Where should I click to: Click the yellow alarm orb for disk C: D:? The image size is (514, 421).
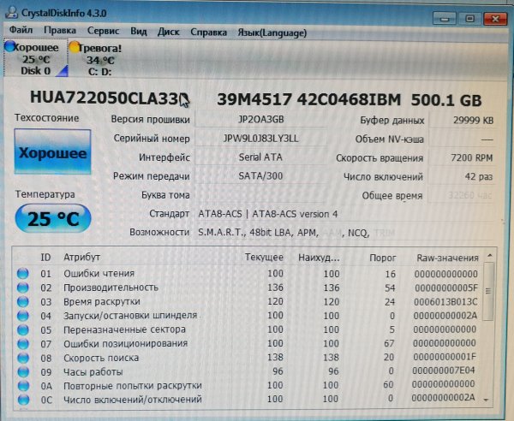[75, 48]
